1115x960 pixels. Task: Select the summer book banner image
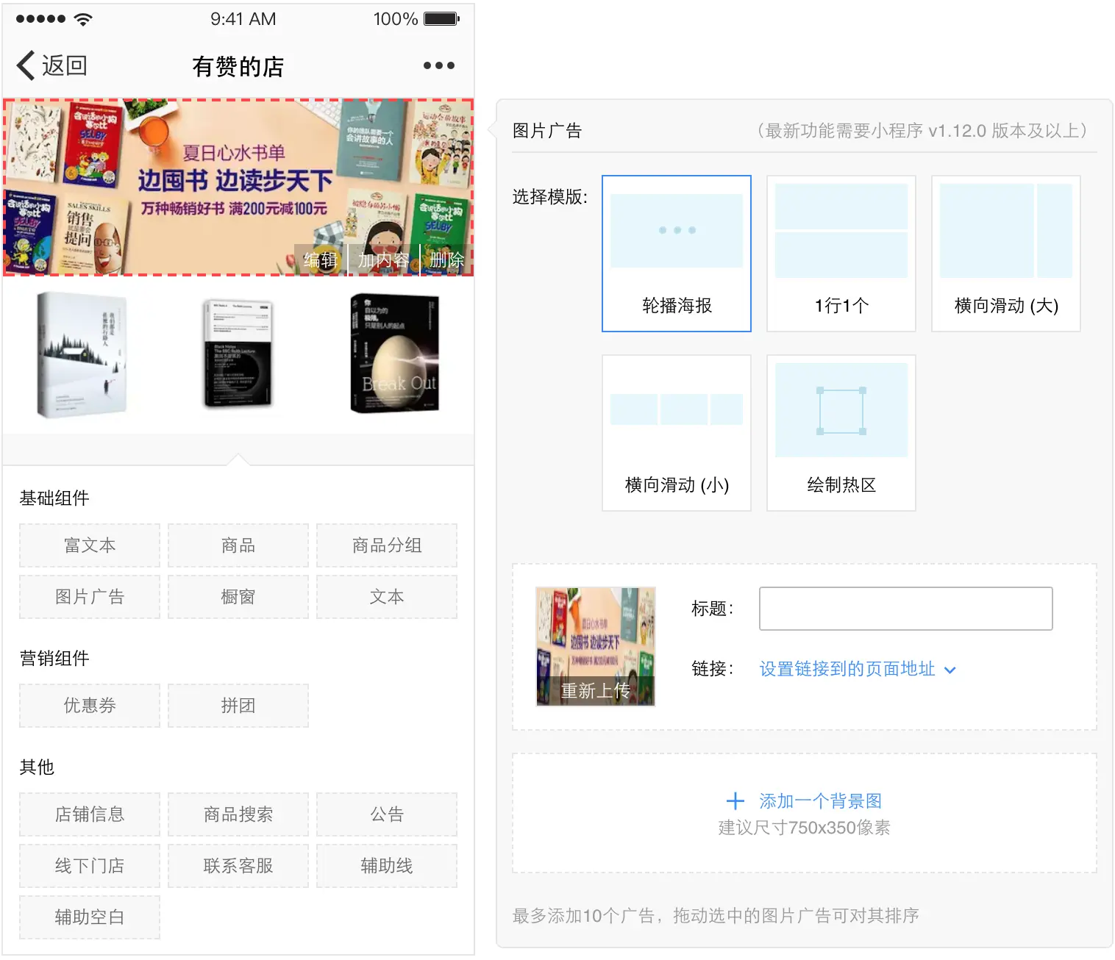[238, 187]
